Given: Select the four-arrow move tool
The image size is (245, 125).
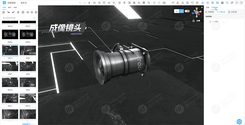Looking at the screenshot, I should [114, 3].
